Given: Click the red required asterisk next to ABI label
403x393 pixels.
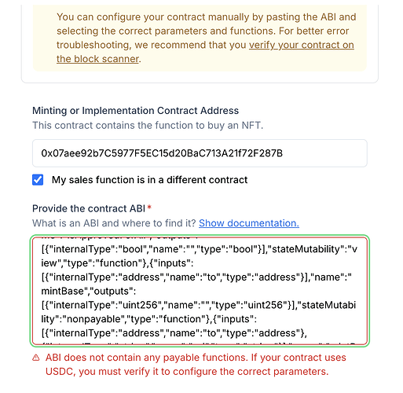Looking at the screenshot, I should [149, 208].
